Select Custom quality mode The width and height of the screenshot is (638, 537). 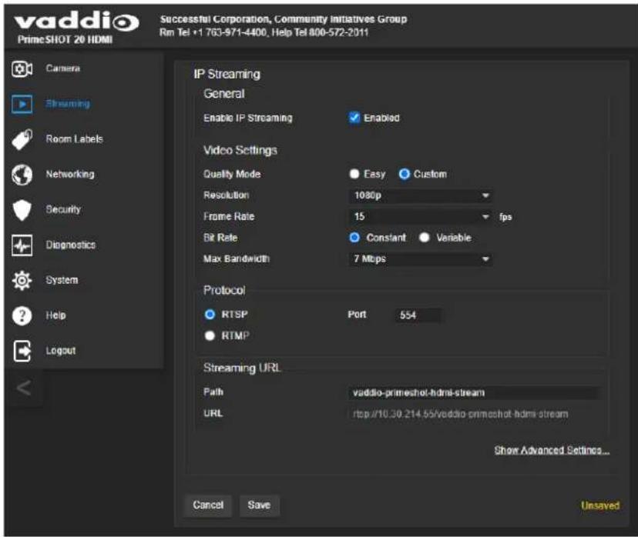coord(404,175)
